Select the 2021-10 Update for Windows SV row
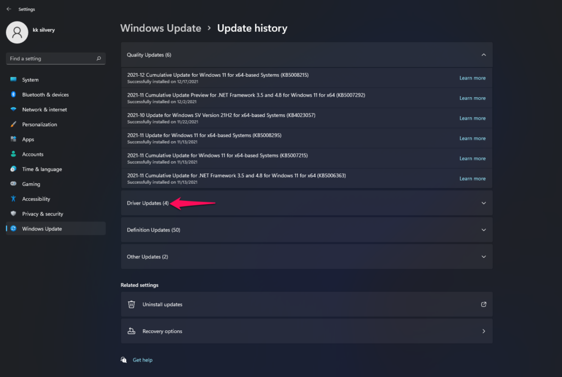The width and height of the screenshot is (562, 377). tap(306, 118)
